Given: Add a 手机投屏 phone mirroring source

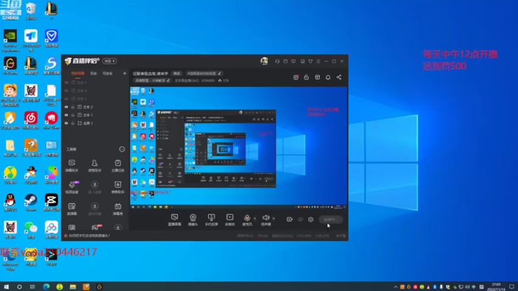Looking at the screenshot, I should tap(212, 220).
